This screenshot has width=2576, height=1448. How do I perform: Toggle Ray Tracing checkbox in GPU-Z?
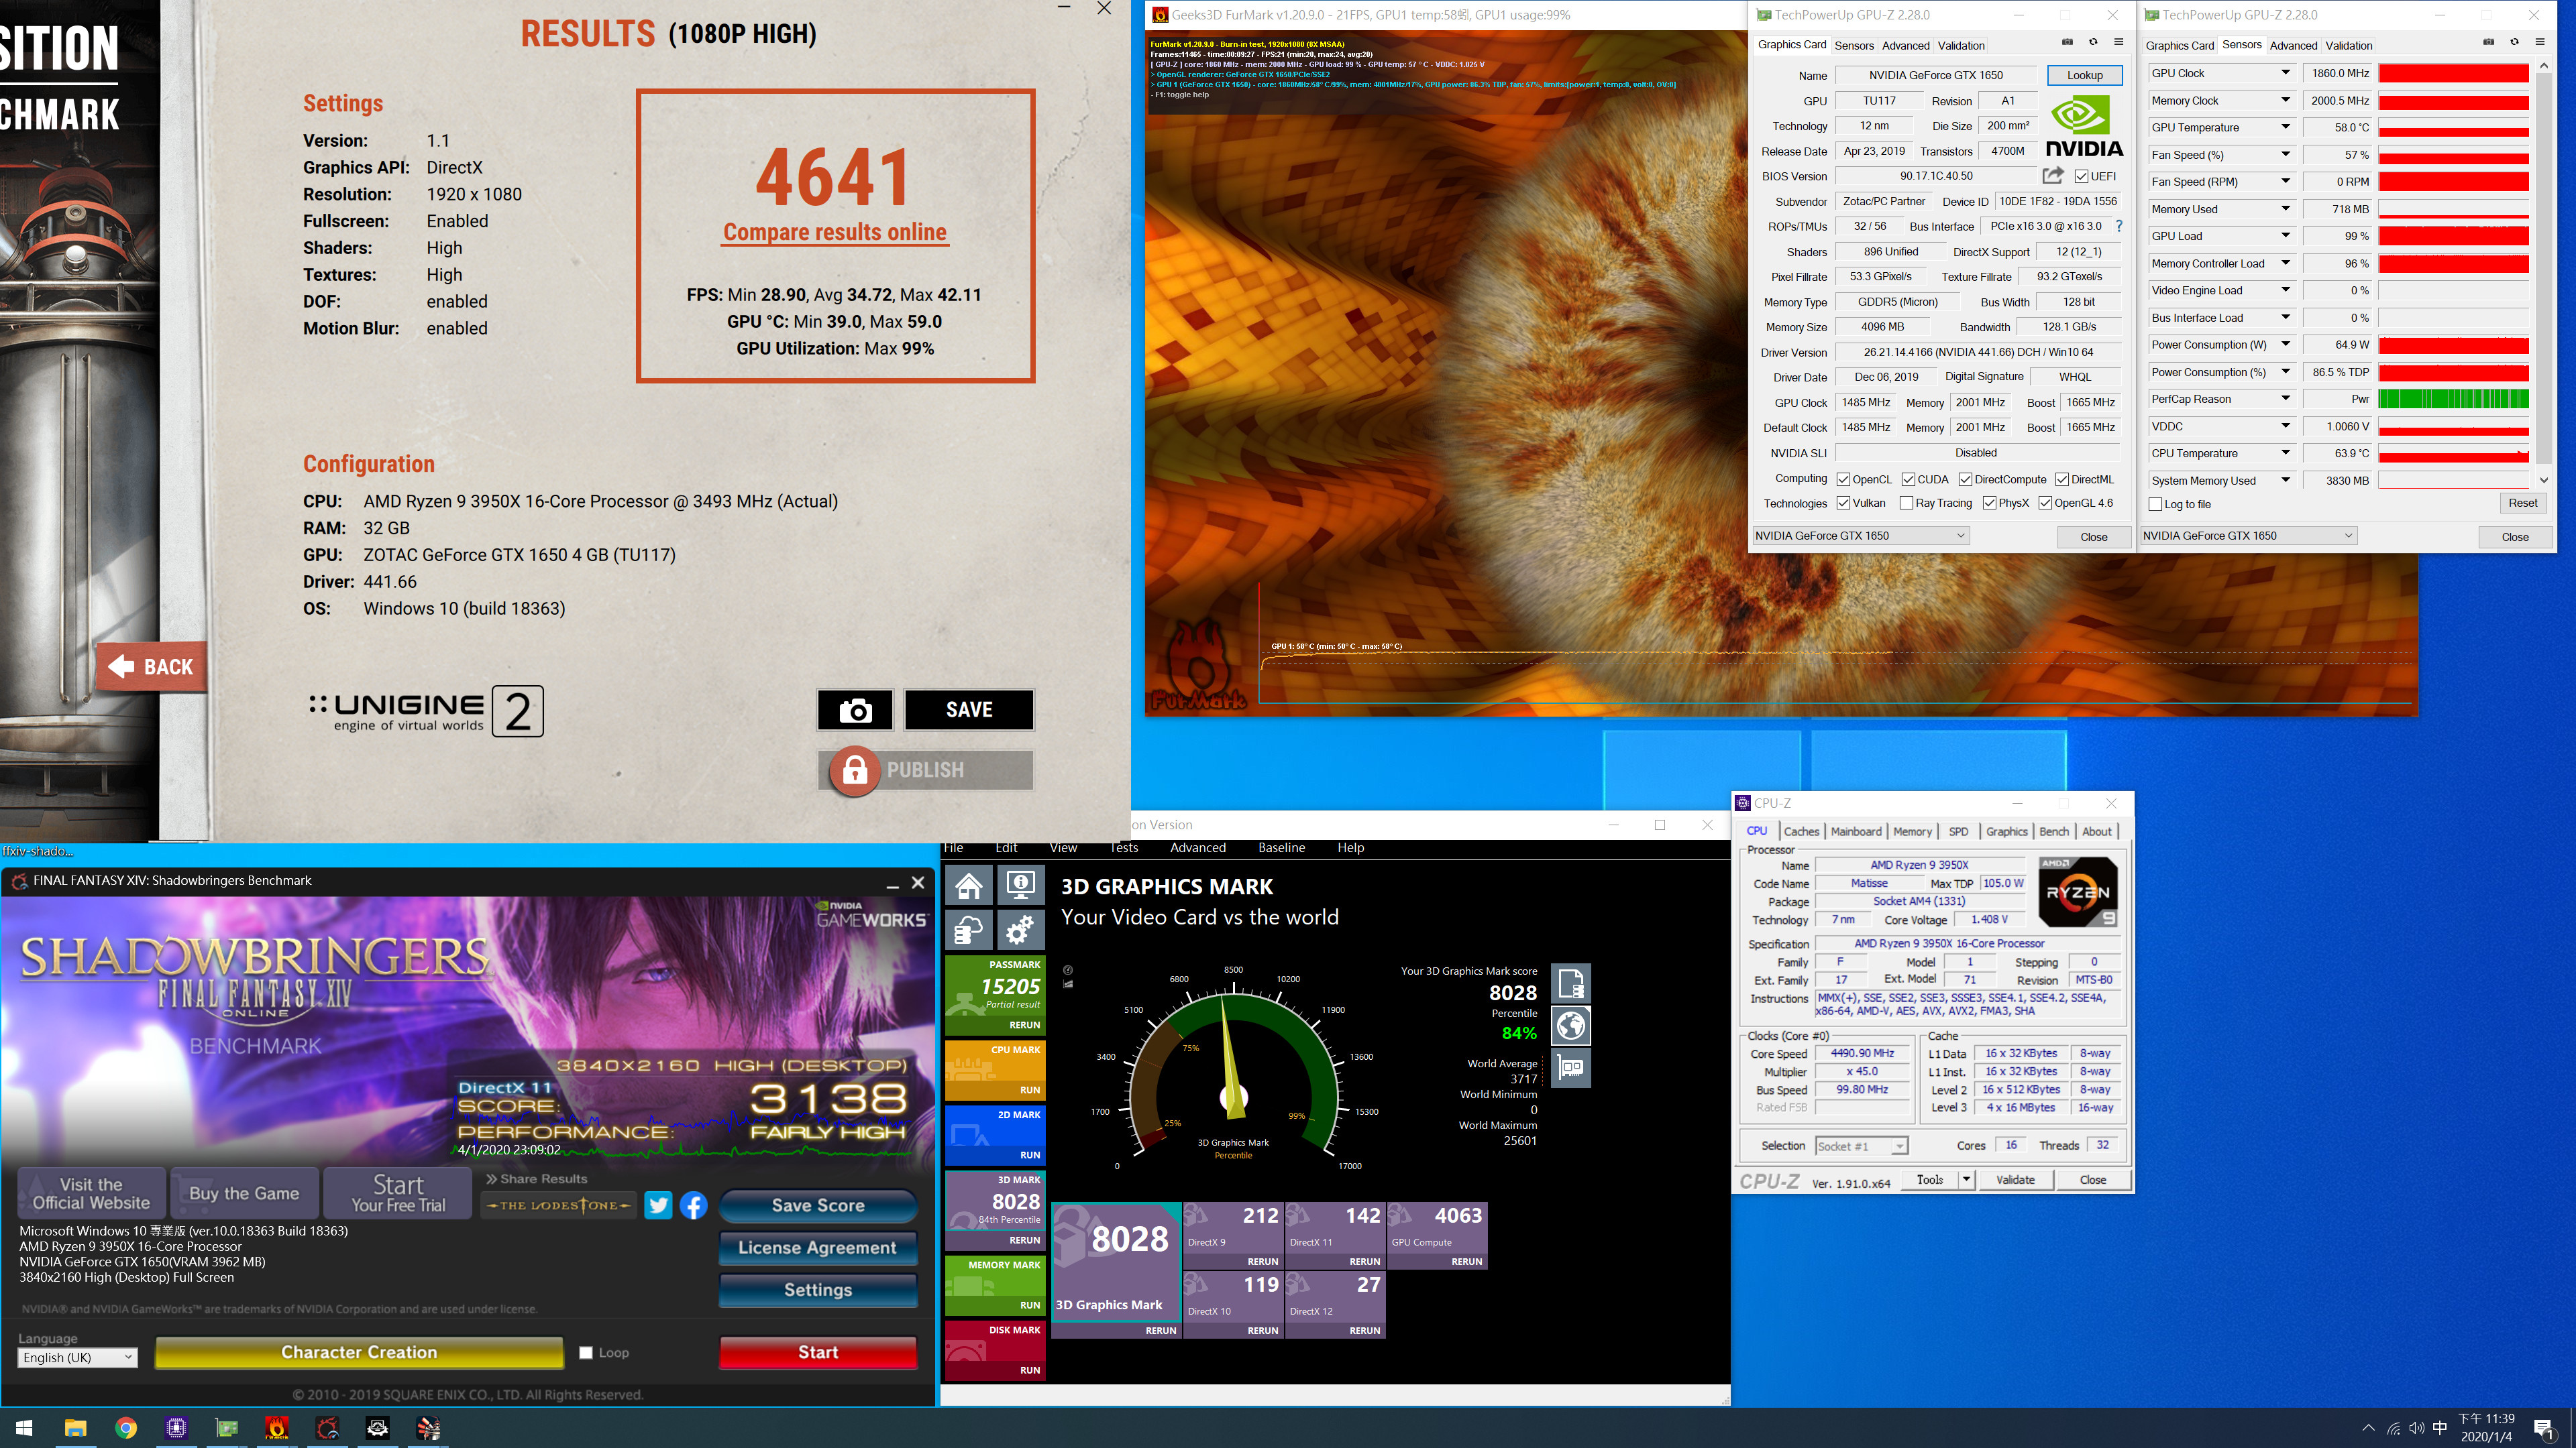(x=1906, y=503)
